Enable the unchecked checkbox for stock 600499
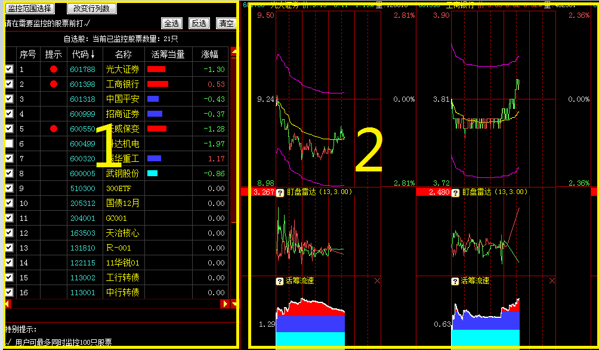The width and height of the screenshot is (599, 350). (9, 143)
